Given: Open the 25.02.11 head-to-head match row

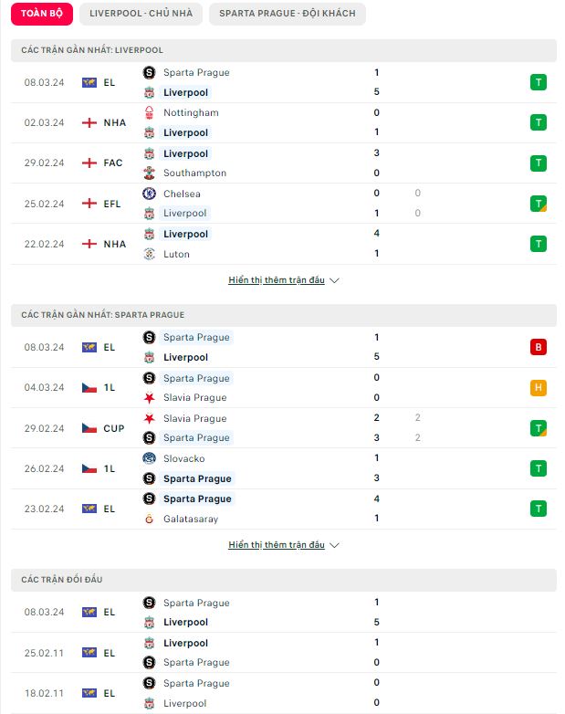Looking at the screenshot, I should (284, 653).
